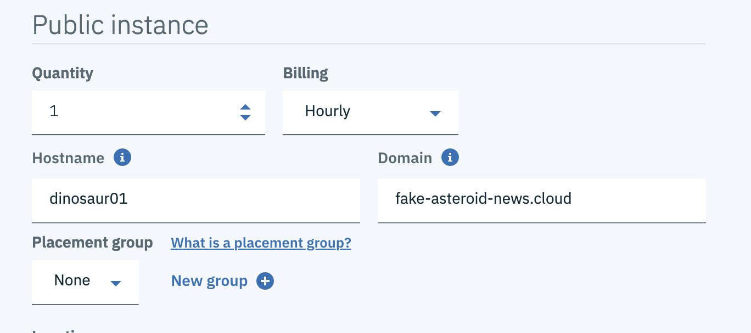Click the Hostname label text
The image size is (751, 333).
tap(68, 158)
